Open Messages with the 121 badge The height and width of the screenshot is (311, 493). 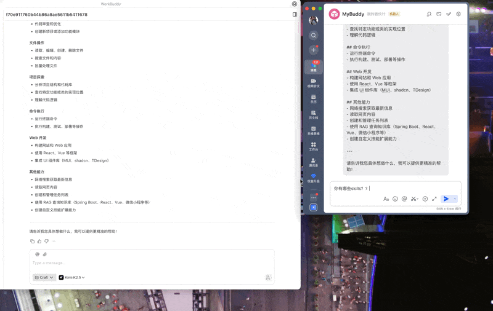click(314, 67)
